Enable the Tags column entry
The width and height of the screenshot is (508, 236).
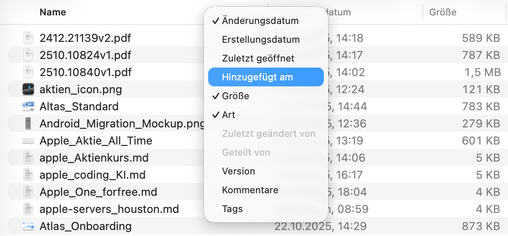point(232,209)
